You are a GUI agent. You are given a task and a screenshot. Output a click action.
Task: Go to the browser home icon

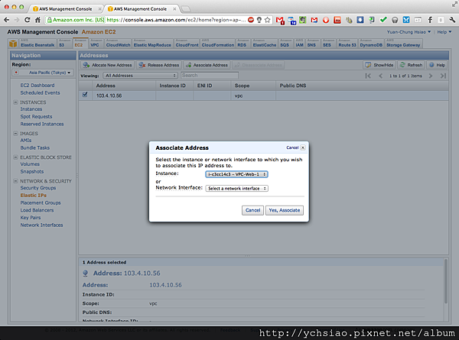(37, 20)
